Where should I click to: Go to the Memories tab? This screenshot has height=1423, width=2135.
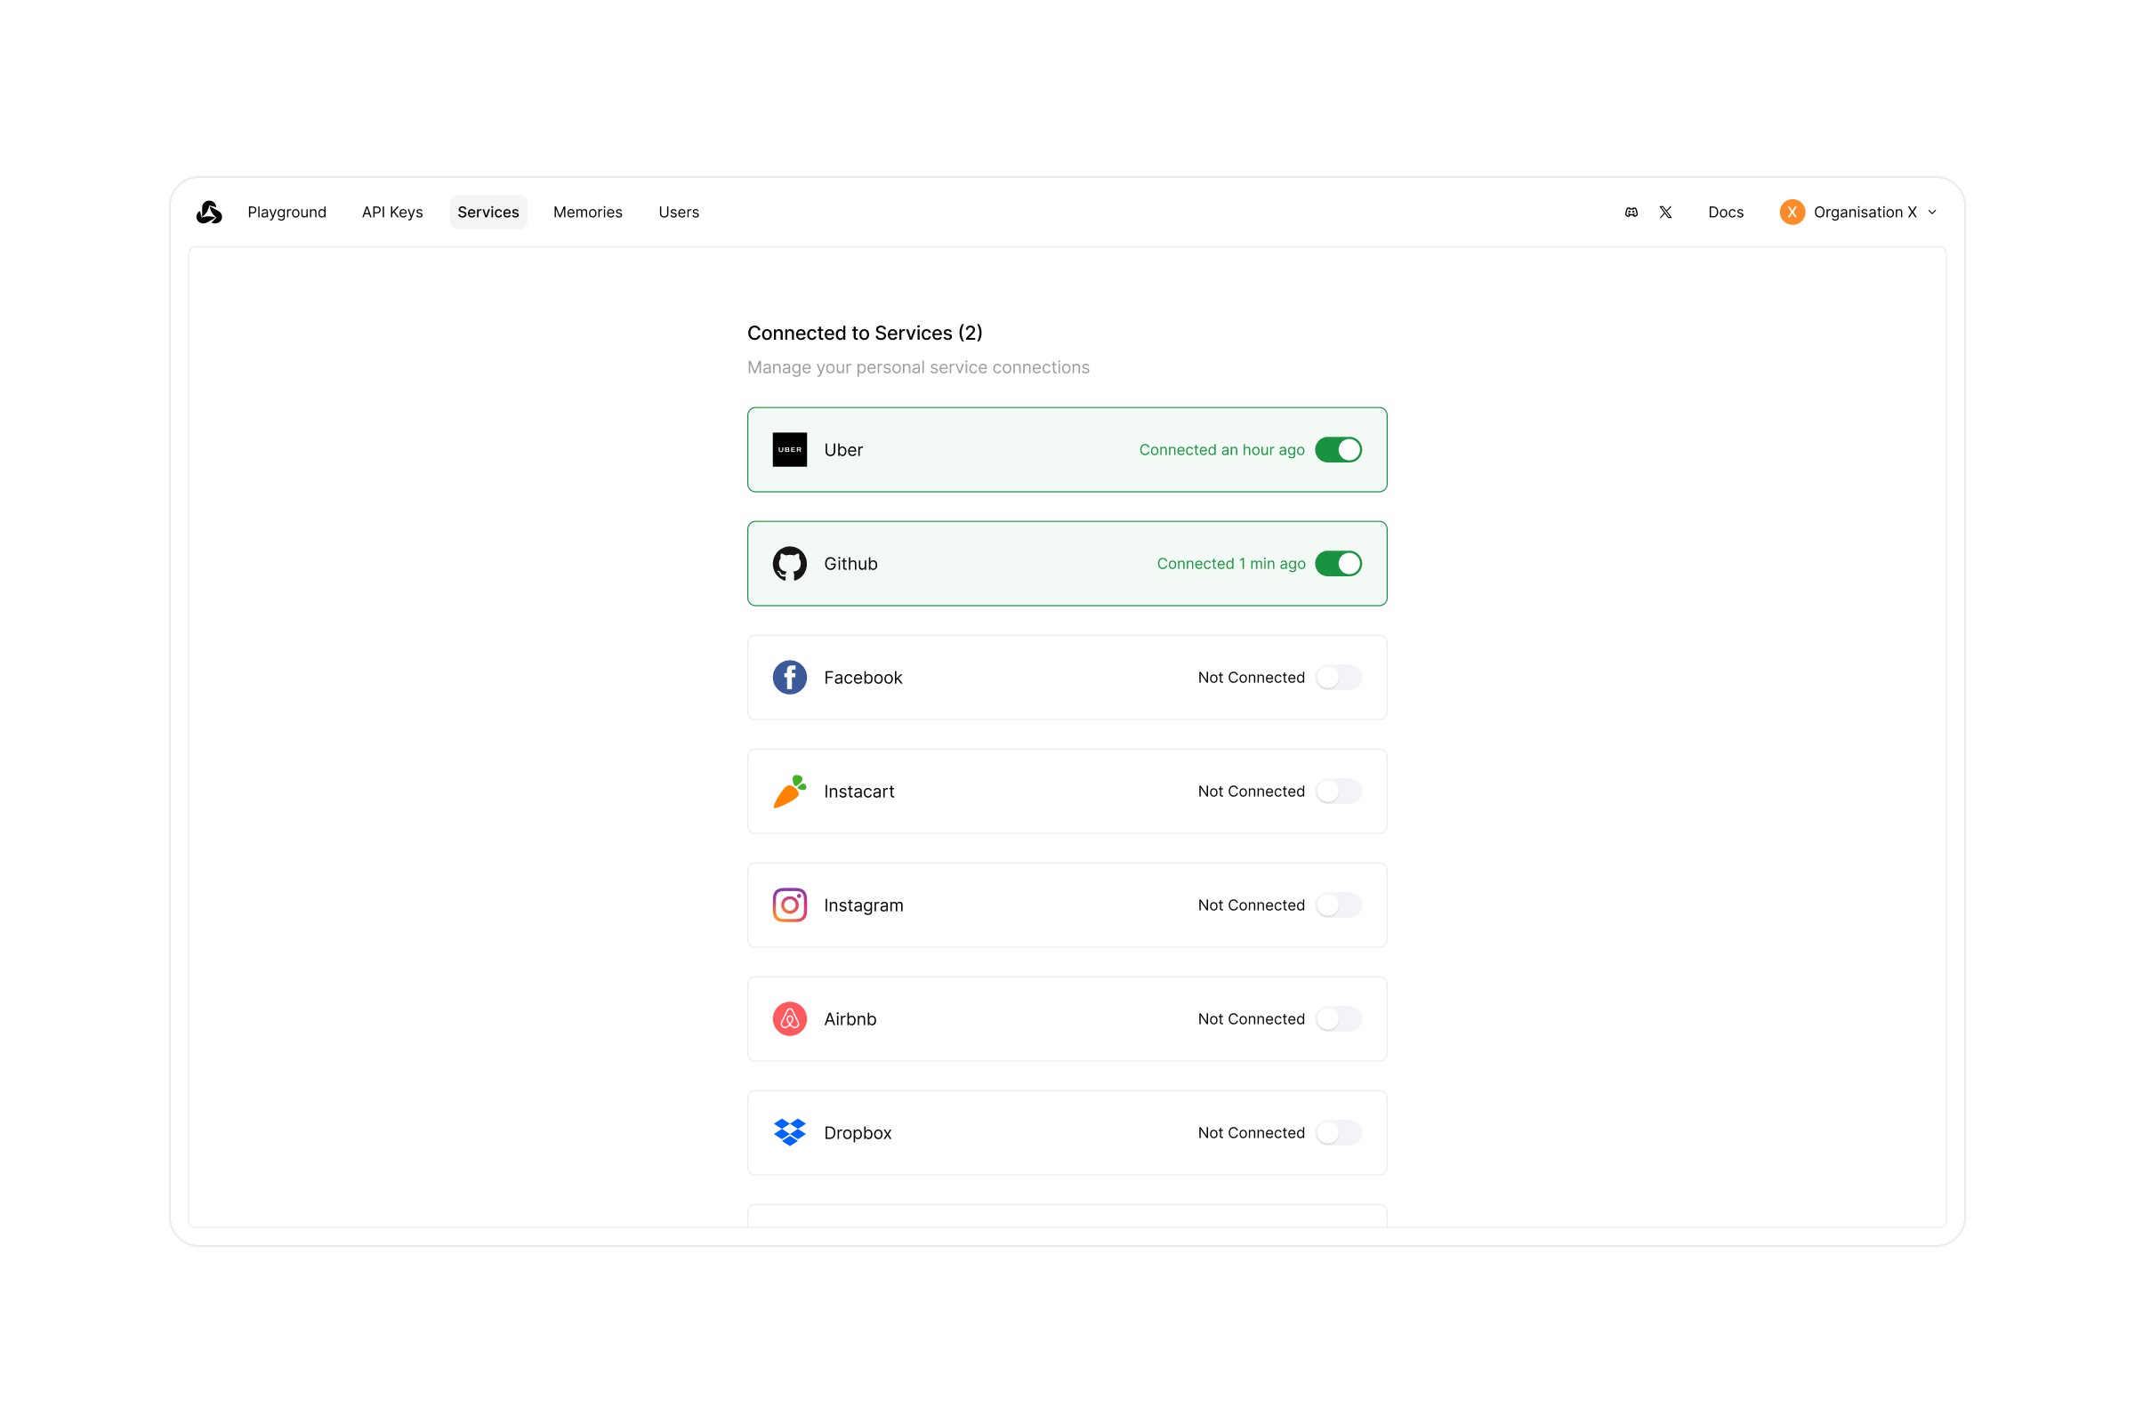point(587,213)
